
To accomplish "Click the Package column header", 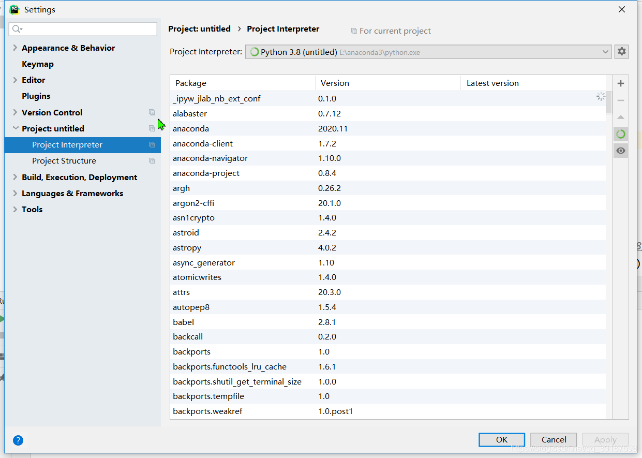I will 243,83.
